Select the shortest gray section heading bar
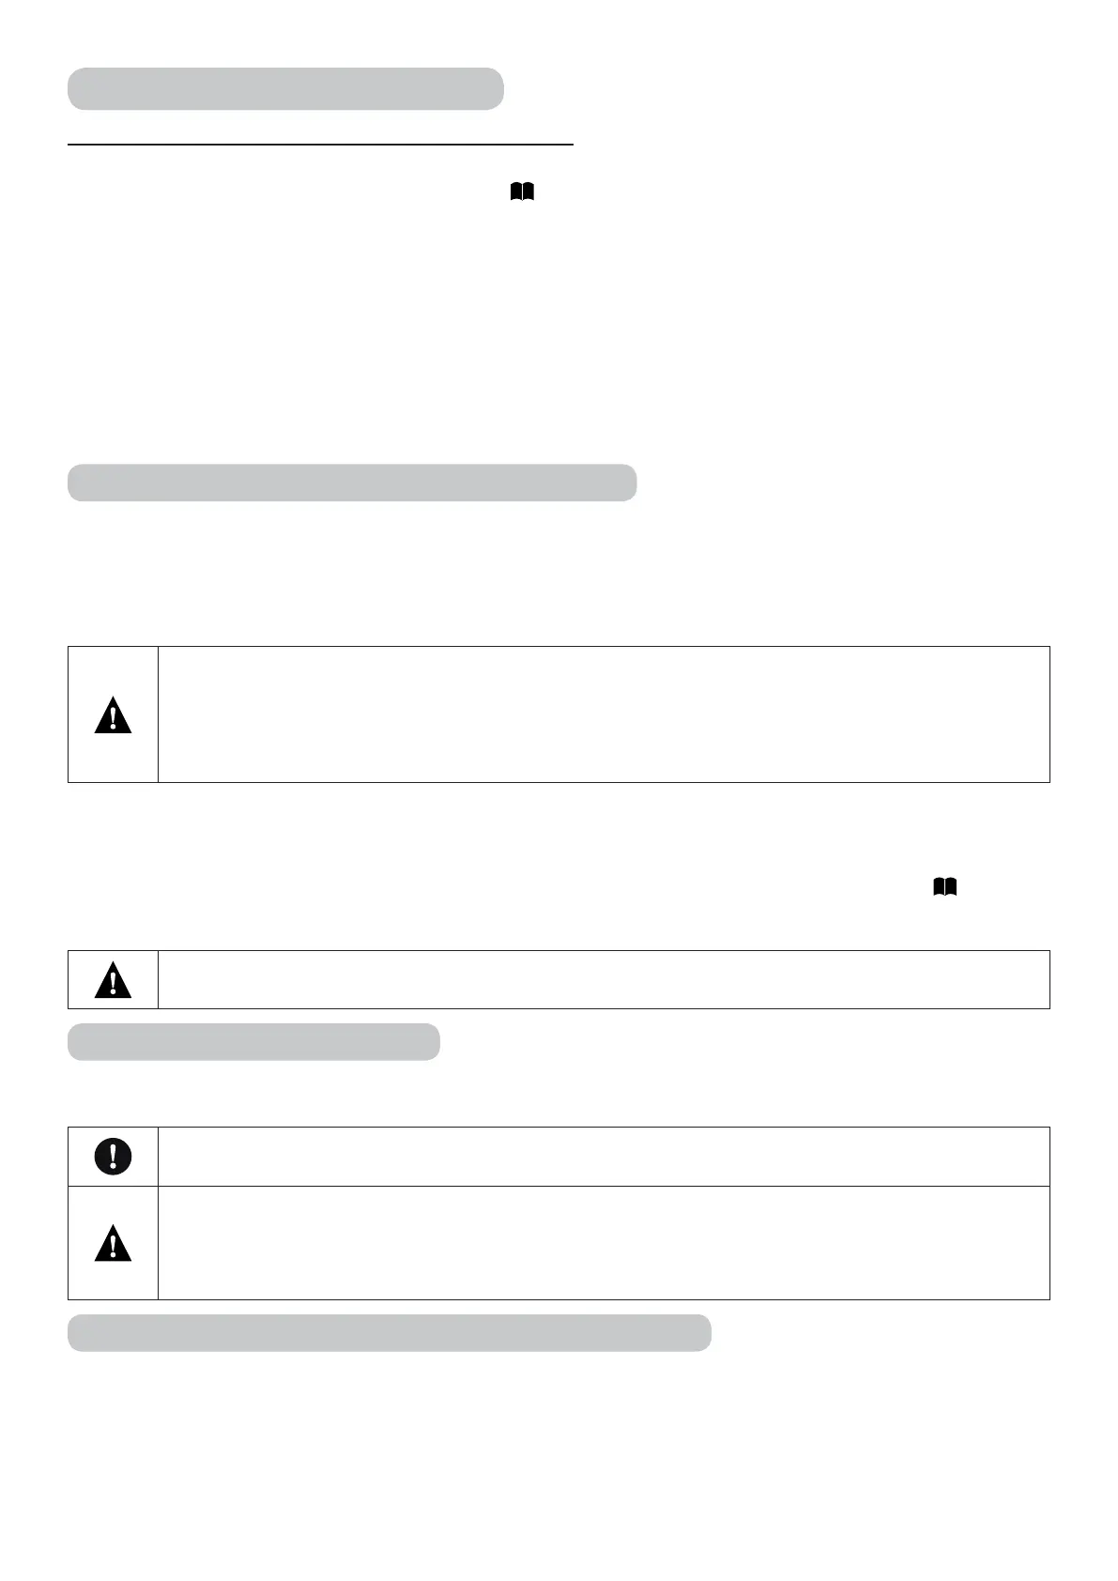This screenshot has height=1581, width=1118. click(253, 1042)
